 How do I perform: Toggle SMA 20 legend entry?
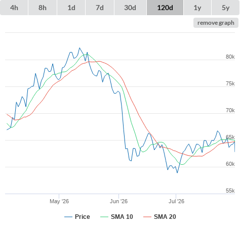tap(165, 217)
